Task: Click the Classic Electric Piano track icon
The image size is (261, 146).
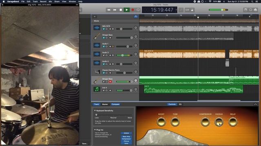Action: pyautogui.click(x=97, y=71)
